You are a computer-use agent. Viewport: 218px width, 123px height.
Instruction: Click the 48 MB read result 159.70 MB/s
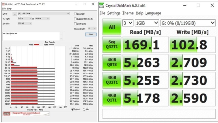pyautogui.click(x=88, y=101)
